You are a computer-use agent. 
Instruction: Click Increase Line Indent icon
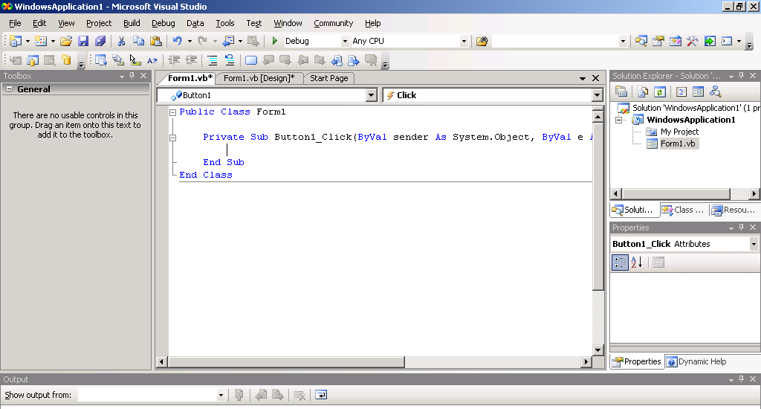point(191,60)
